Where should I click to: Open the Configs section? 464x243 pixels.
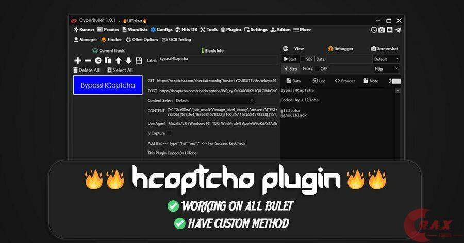click(161, 29)
